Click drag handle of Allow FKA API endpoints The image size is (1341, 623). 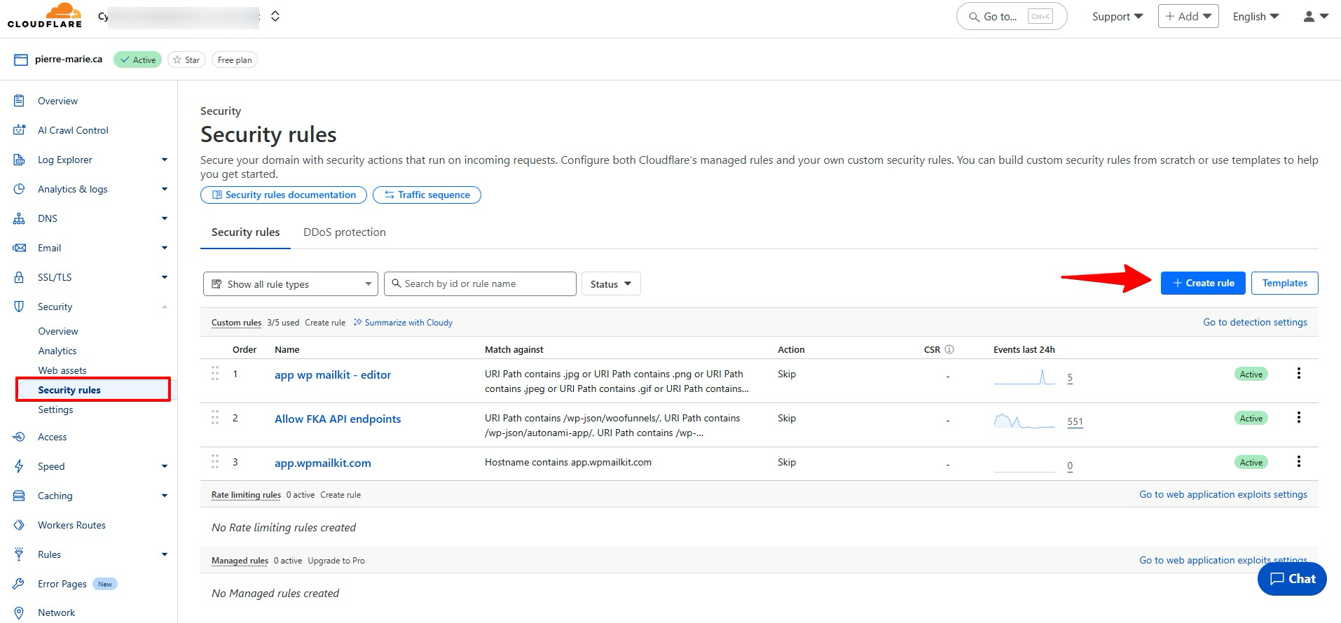215,418
